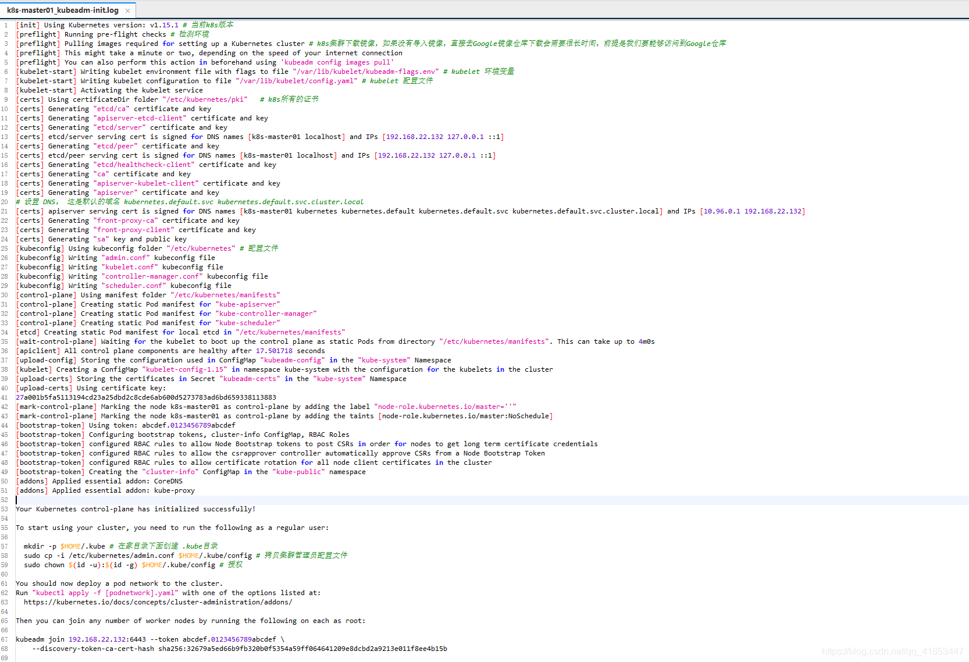Click "controller-manager.conf" kubeconfig file name
Image resolution: width=969 pixels, height=662 pixels.
coord(152,276)
